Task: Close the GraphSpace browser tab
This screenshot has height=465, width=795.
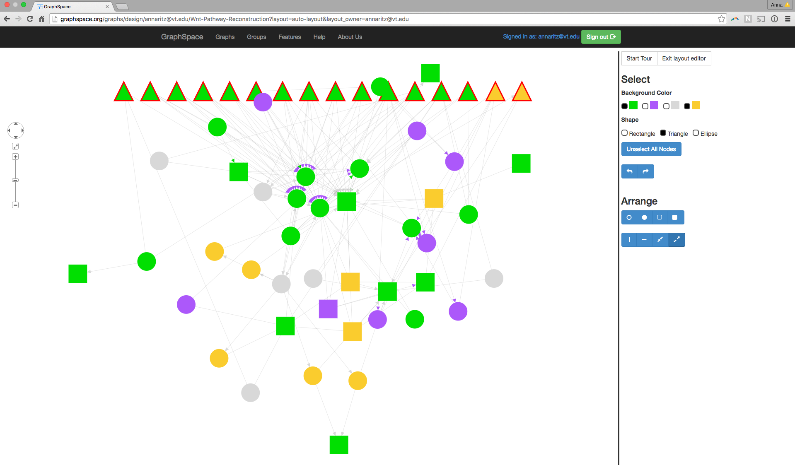Action: pyautogui.click(x=107, y=7)
